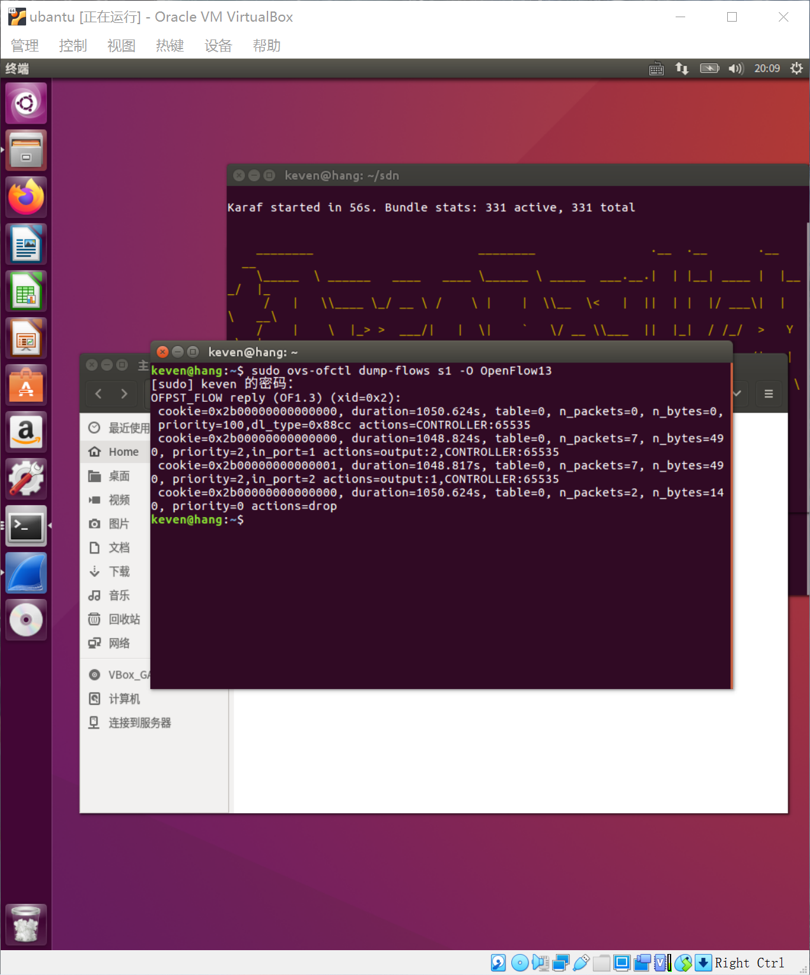Screen dimensions: 810x975
Task: Click the terminal prompt after dump-flows output
Action: pyautogui.click(x=197, y=520)
